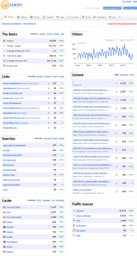
Task: Click arrow icon next to 4,183 pageviews
Action: pyautogui.click(x=116, y=83)
